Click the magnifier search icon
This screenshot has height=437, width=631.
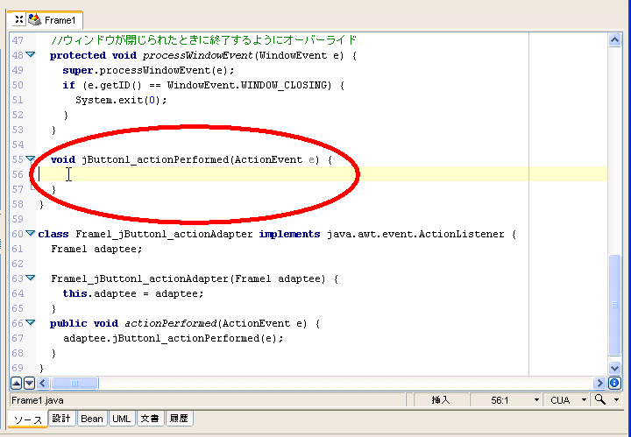[600, 399]
